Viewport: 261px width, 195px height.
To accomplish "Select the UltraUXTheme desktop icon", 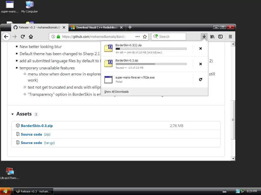I will point(10,173).
